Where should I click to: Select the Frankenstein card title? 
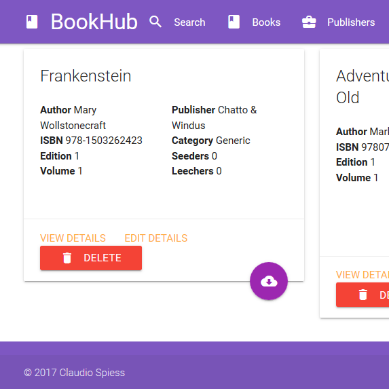pyautogui.click(x=86, y=76)
